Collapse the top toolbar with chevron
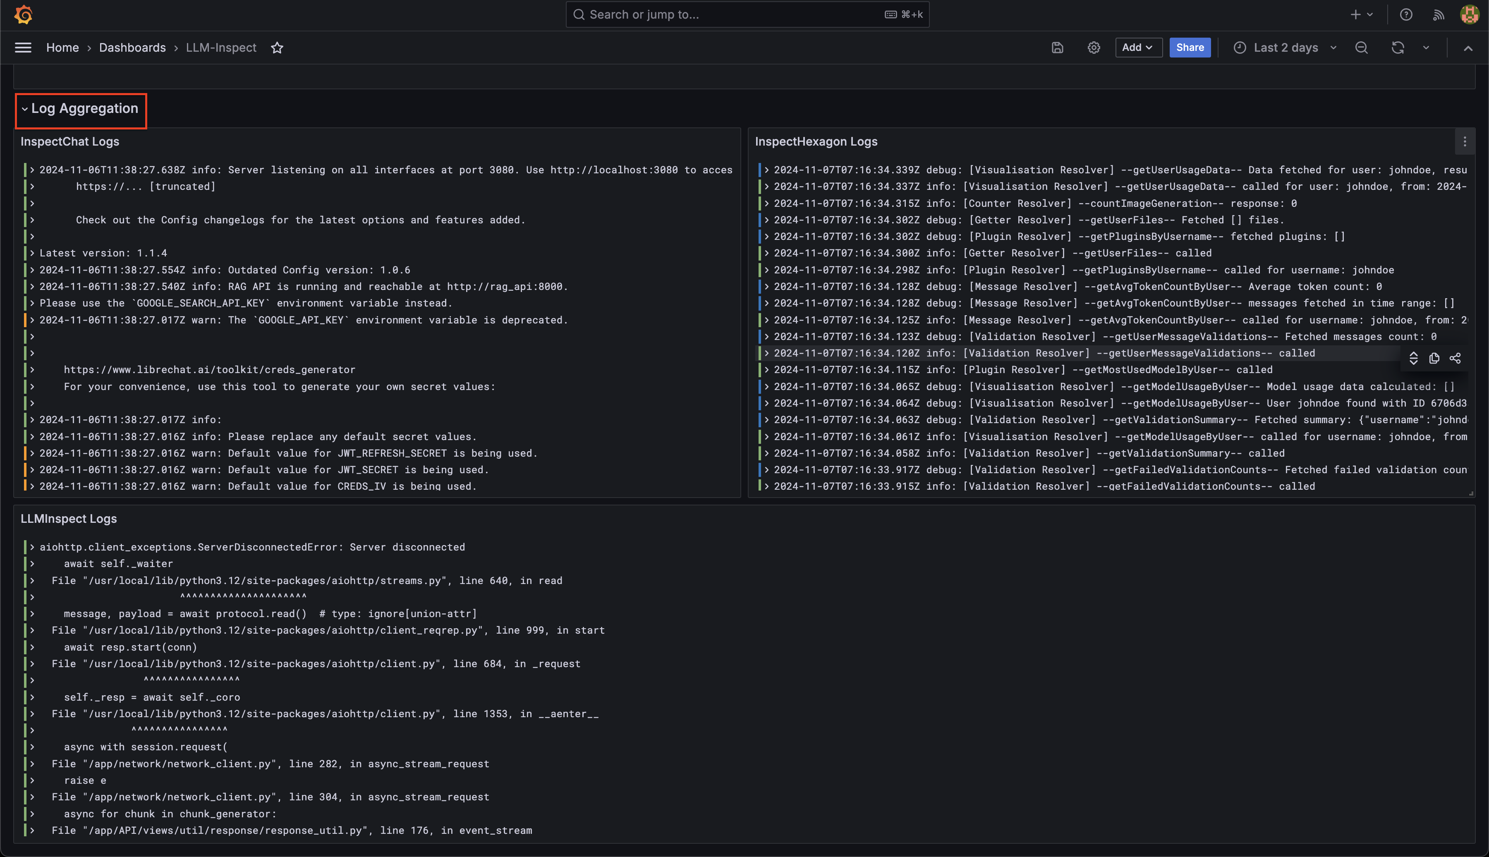Image resolution: width=1489 pixels, height=857 pixels. pos(1468,48)
